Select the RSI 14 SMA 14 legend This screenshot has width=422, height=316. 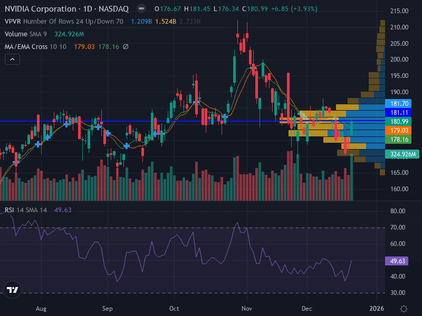click(25, 210)
